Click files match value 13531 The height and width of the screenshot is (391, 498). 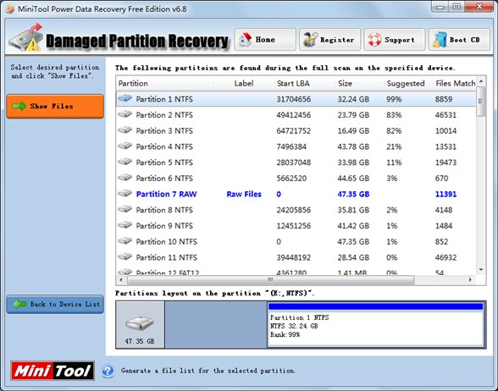point(445,146)
